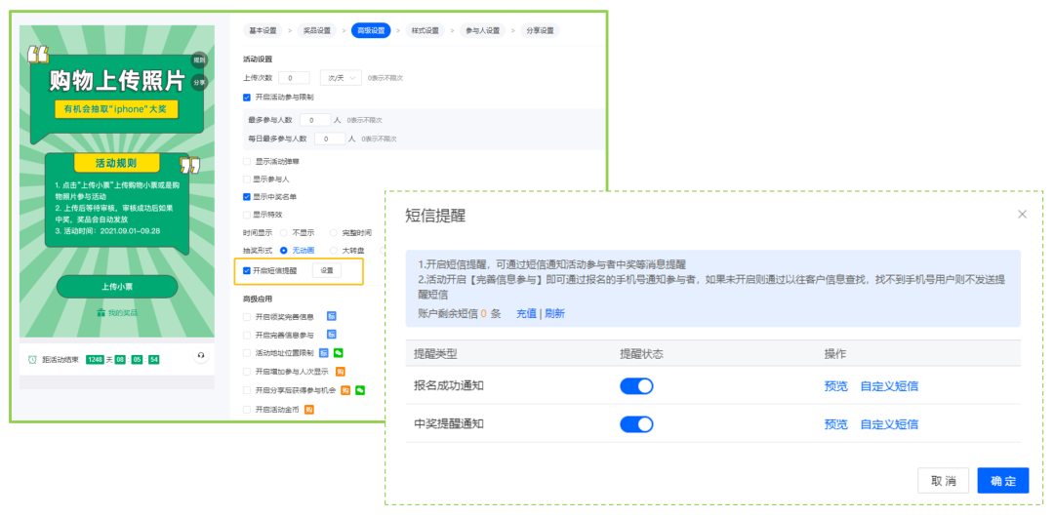
Task: Click the 确定 button
Action: (1003, 480)
